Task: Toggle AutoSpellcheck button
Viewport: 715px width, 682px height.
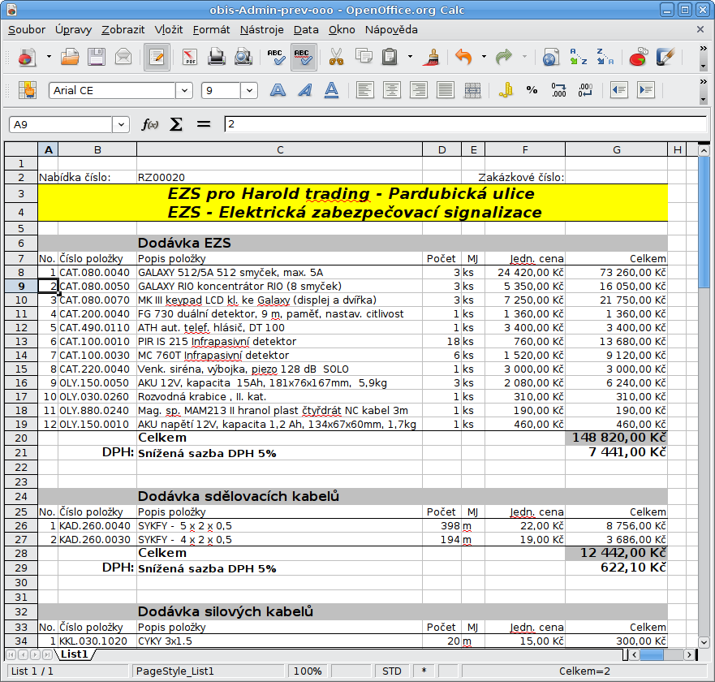Action: pyautogui.click(x=303, y=58)
